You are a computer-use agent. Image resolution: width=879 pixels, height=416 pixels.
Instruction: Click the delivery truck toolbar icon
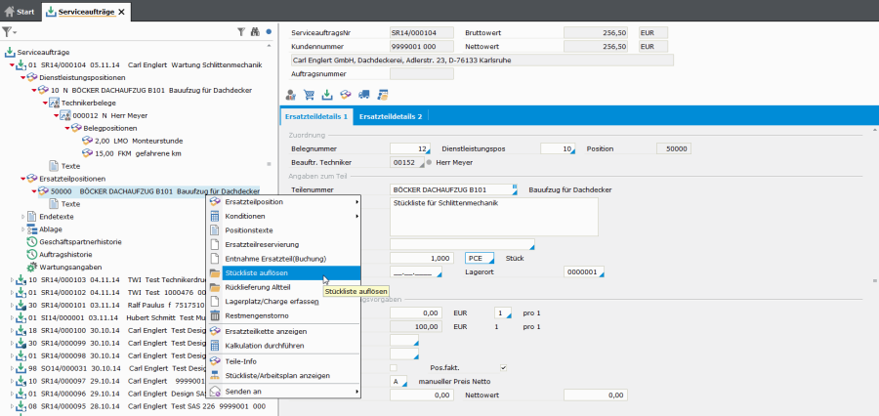364,94
